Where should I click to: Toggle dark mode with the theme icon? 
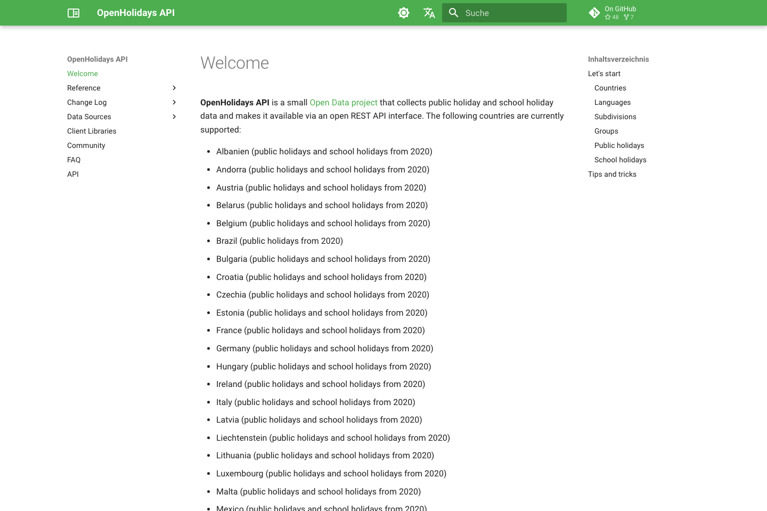(x=404, y=13)
